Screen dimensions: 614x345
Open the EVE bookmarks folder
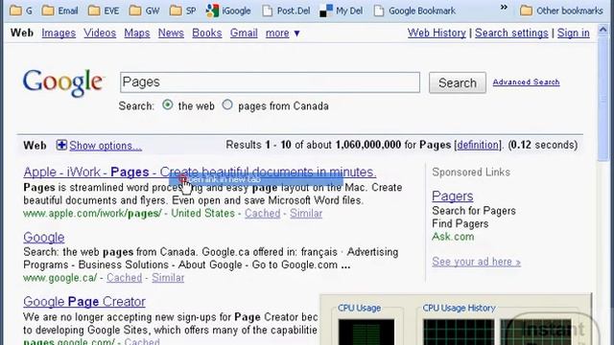[104, 11]
